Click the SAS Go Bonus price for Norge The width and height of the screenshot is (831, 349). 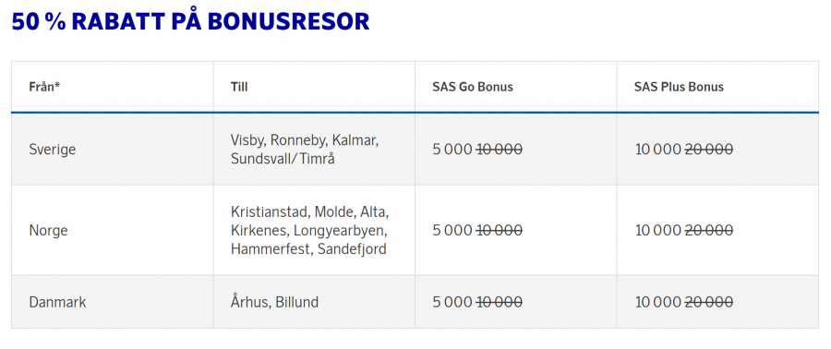click(x=477, y=231)
